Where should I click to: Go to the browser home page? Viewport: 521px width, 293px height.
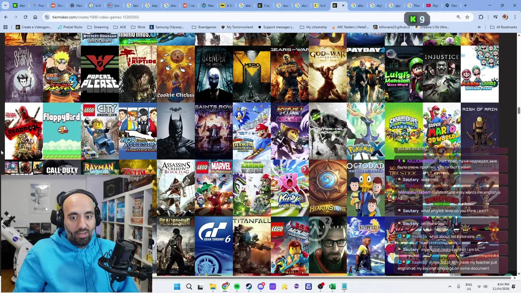pos(35,17)
